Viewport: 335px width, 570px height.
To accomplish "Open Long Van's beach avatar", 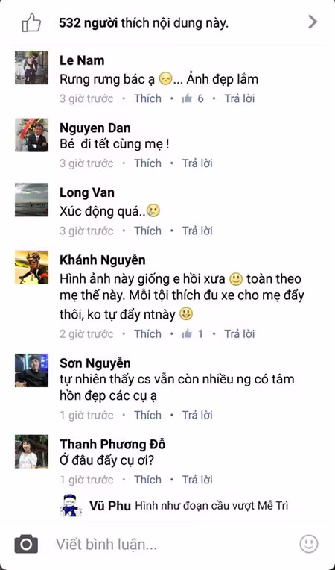I will click(x=31, y=199).
